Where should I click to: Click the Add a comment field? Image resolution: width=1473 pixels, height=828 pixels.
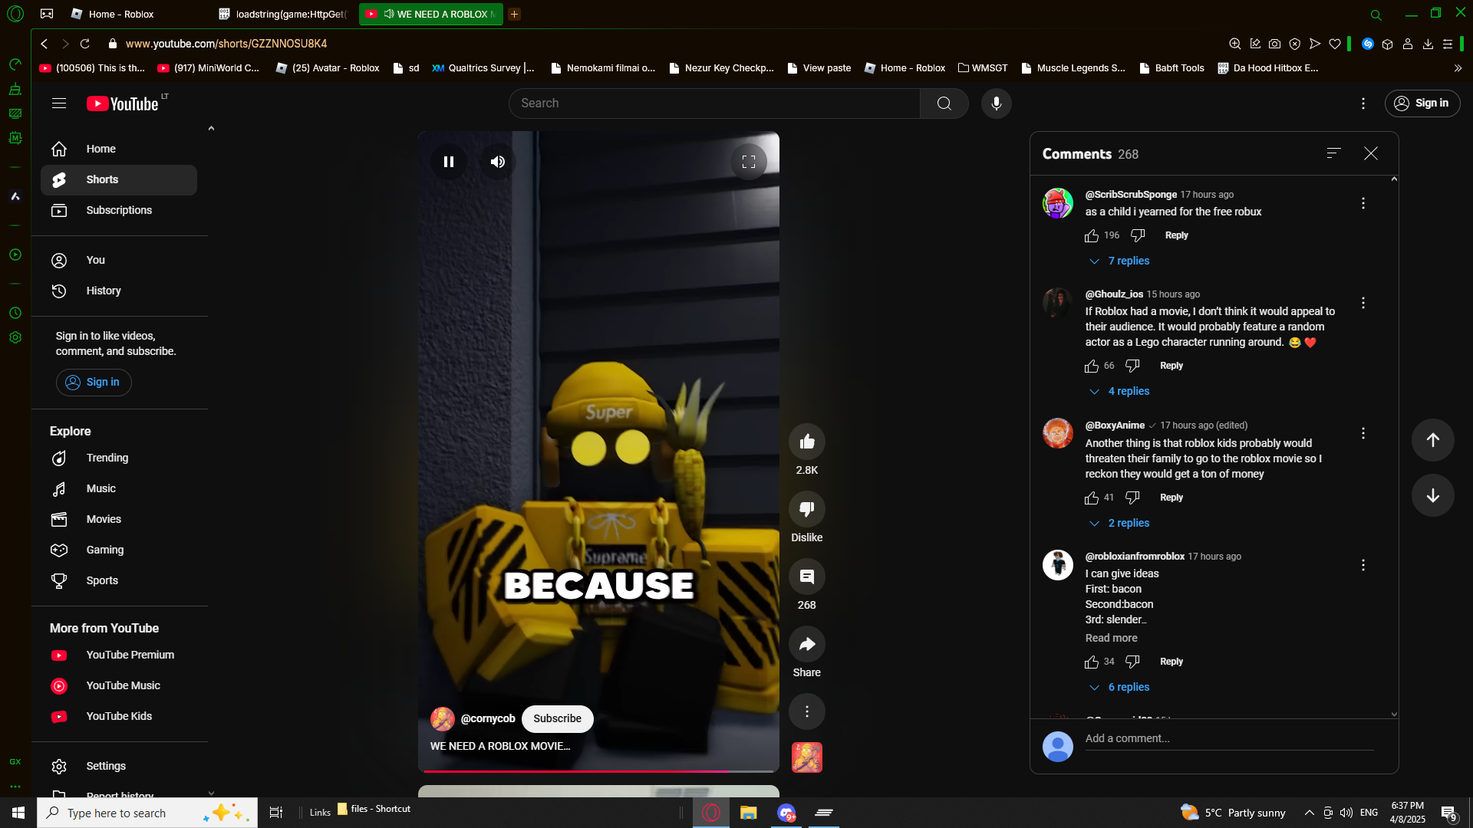pyautogui.click(x=1227, y=738)
